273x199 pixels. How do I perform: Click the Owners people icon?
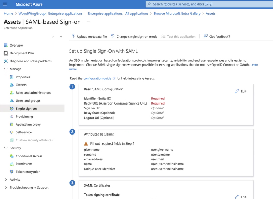pos(12,85)
